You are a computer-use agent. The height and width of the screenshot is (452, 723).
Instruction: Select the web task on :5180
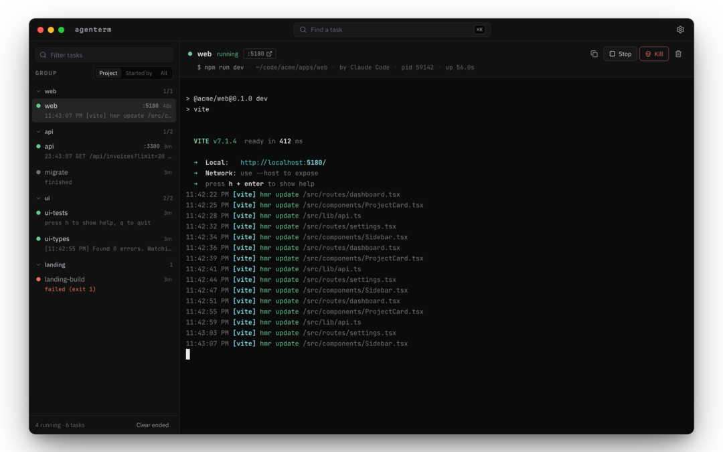(104, 110)
